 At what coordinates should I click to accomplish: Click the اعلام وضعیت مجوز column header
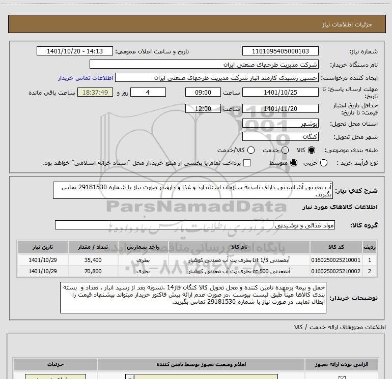point(201,365)
